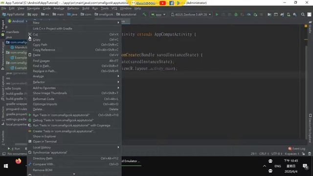The width and height of the screenshot is (313, 176).
Task: Open the Navigate menu
Action: (x=33, y=8)
